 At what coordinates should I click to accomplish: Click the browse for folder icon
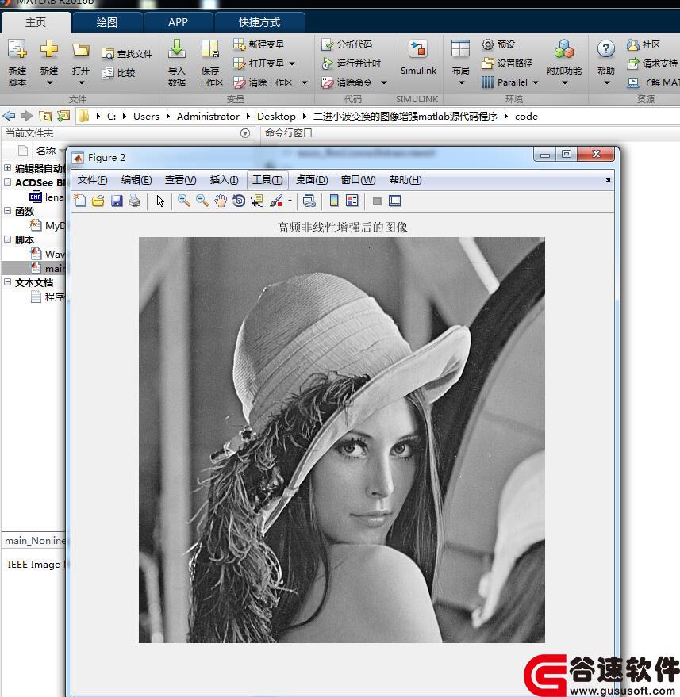click(63, 116)
